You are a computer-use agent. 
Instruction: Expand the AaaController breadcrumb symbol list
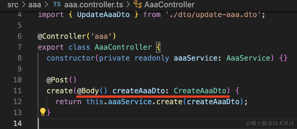pos(170,5)
